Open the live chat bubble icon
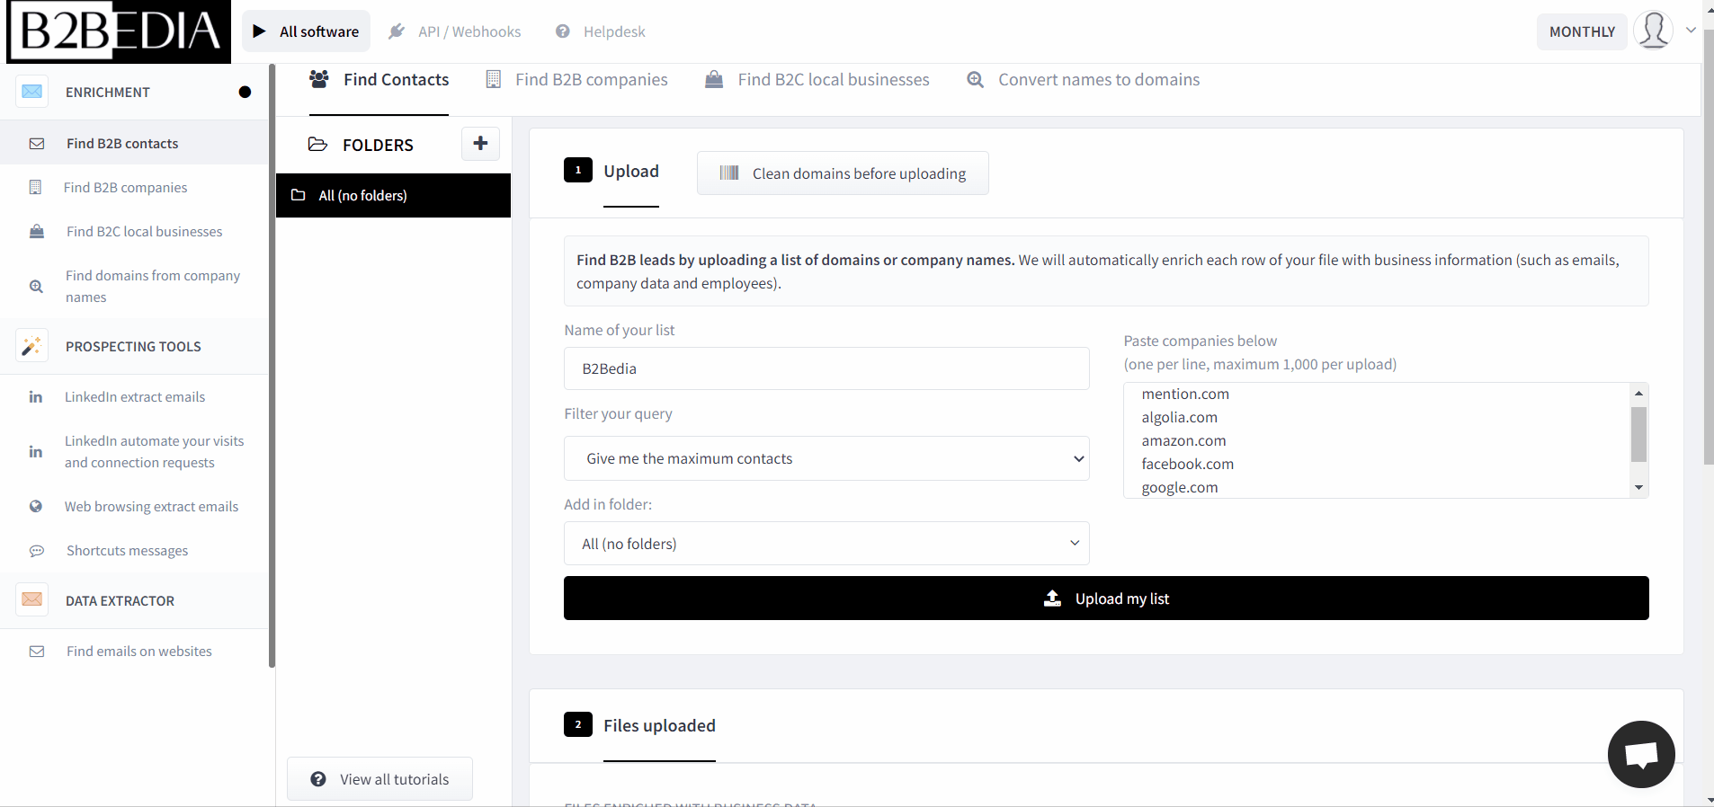This screenshot has height=807, width=1714. pyautogui.click(x=1640, y=754)
